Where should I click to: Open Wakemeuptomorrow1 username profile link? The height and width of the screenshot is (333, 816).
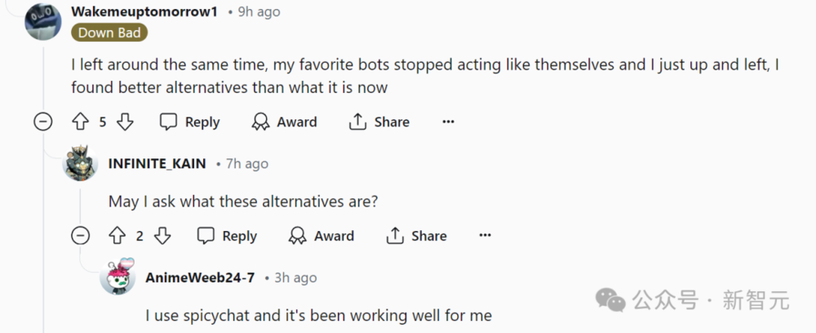[x=144, y=12]
